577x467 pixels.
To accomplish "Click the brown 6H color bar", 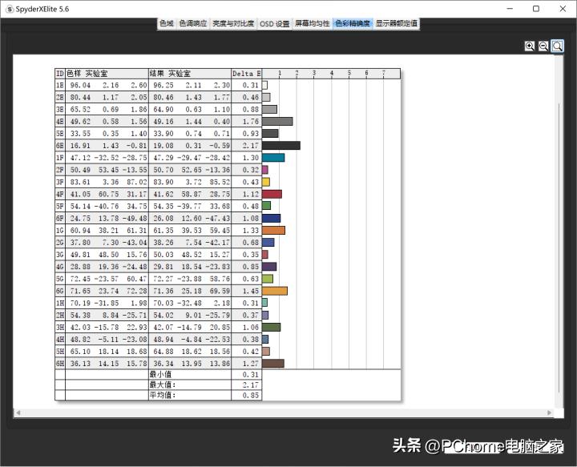I will click(x=273, y=364).
